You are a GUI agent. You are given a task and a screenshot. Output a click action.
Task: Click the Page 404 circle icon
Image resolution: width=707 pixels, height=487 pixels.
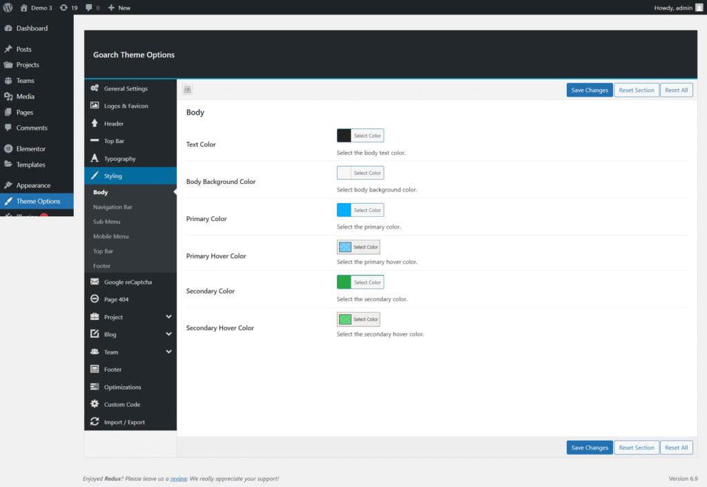click(94, 299)
